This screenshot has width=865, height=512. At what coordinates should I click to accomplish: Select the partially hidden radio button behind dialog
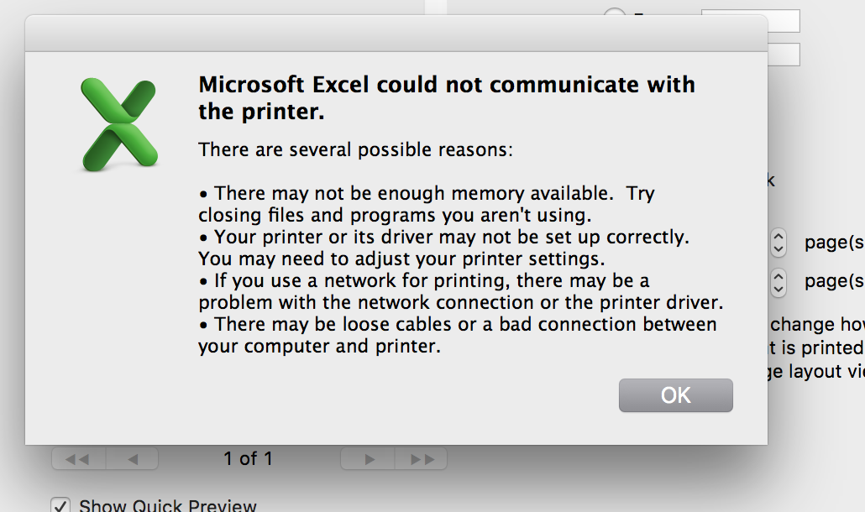616,14
